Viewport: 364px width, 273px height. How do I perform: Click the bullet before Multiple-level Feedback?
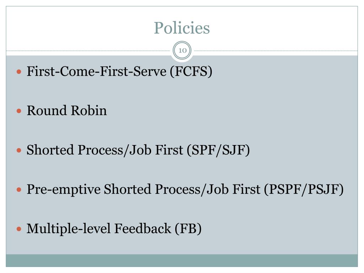click(19, 229)
